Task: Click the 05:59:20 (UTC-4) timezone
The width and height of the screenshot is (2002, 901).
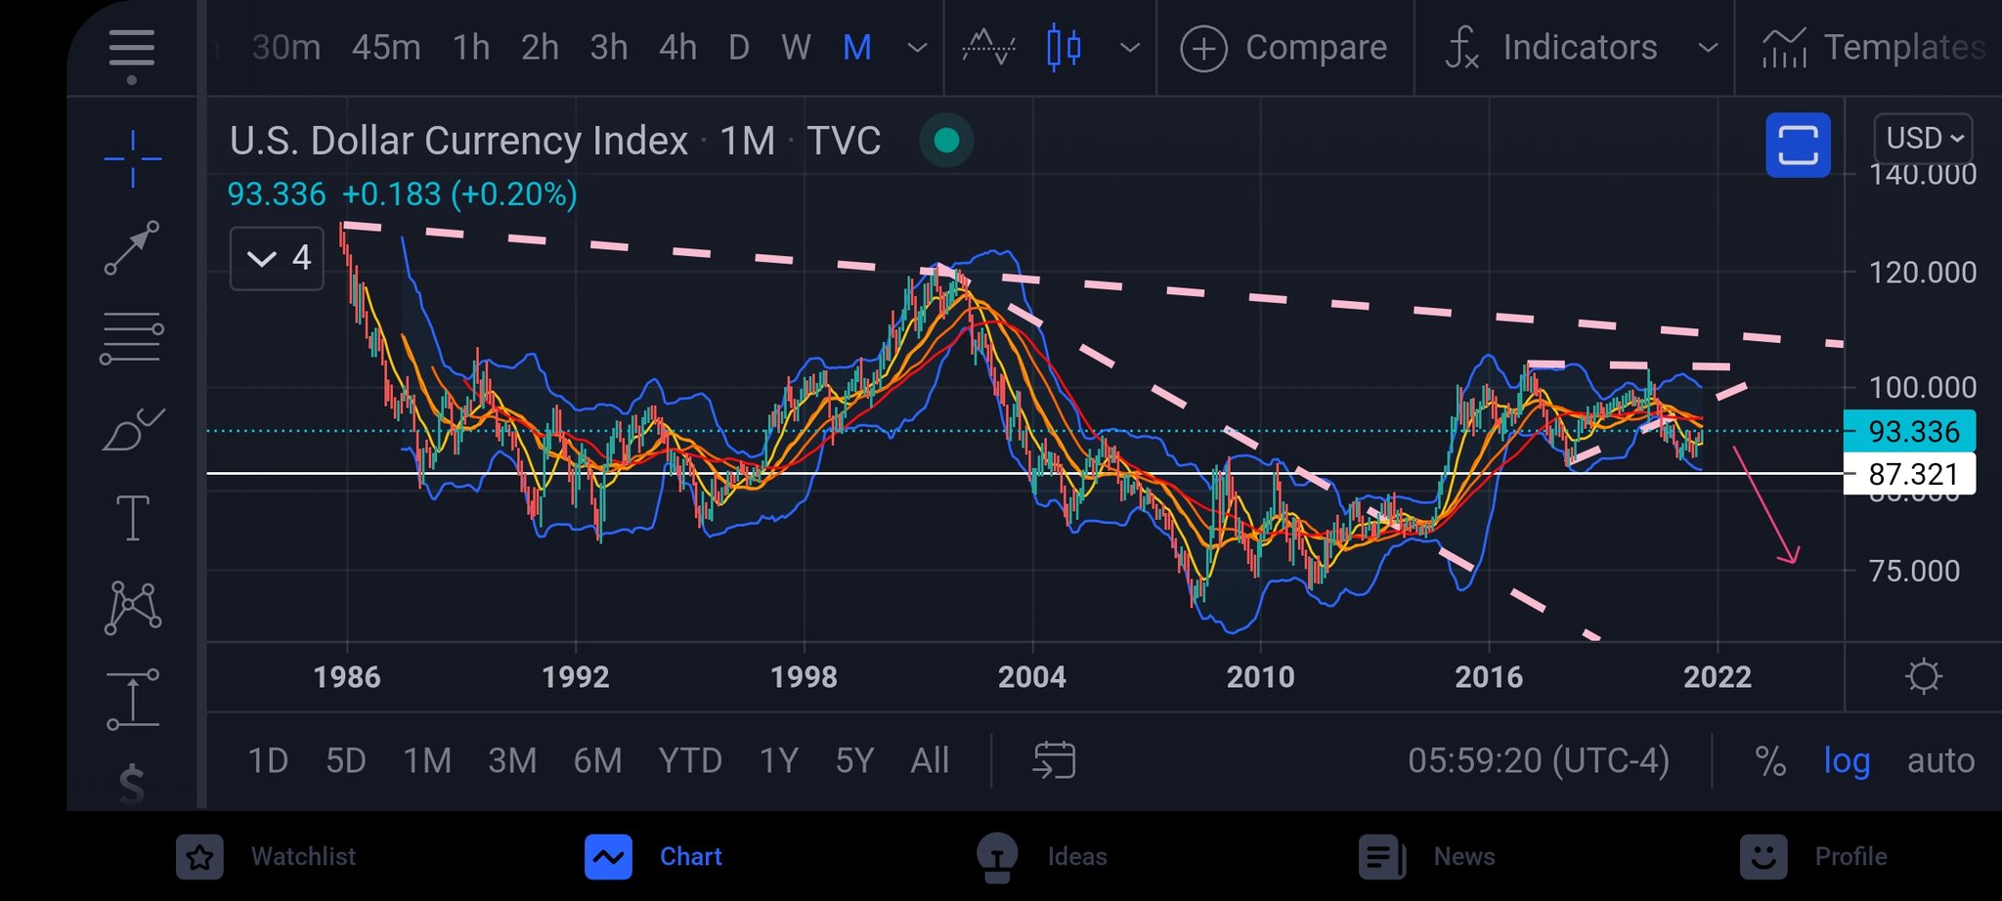Action: pyautogui.click(x=1539, y=760)
